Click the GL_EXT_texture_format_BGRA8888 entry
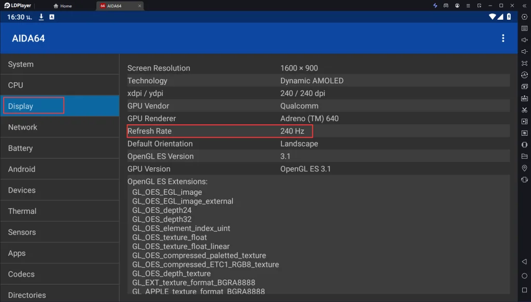531x302 pixels. tap(193, 282)
